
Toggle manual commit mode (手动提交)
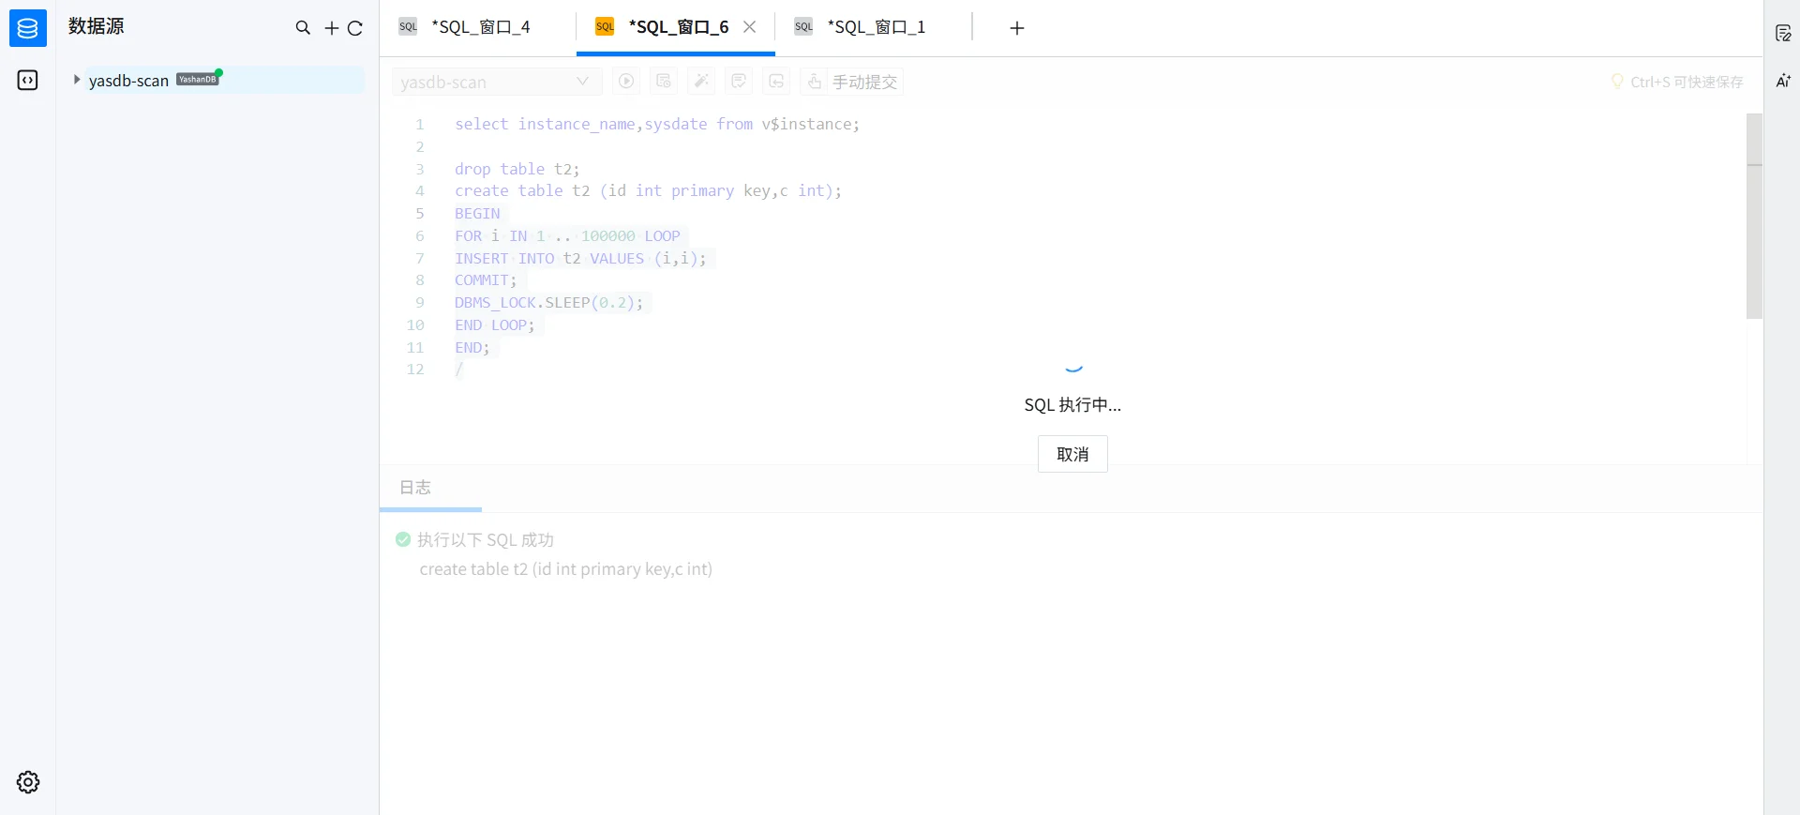click(852, 82)
